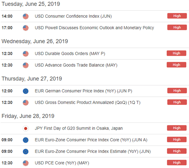Click High importance badge for German CPI
This screenshot has height=168, width=189.
[x=177, y=90]
